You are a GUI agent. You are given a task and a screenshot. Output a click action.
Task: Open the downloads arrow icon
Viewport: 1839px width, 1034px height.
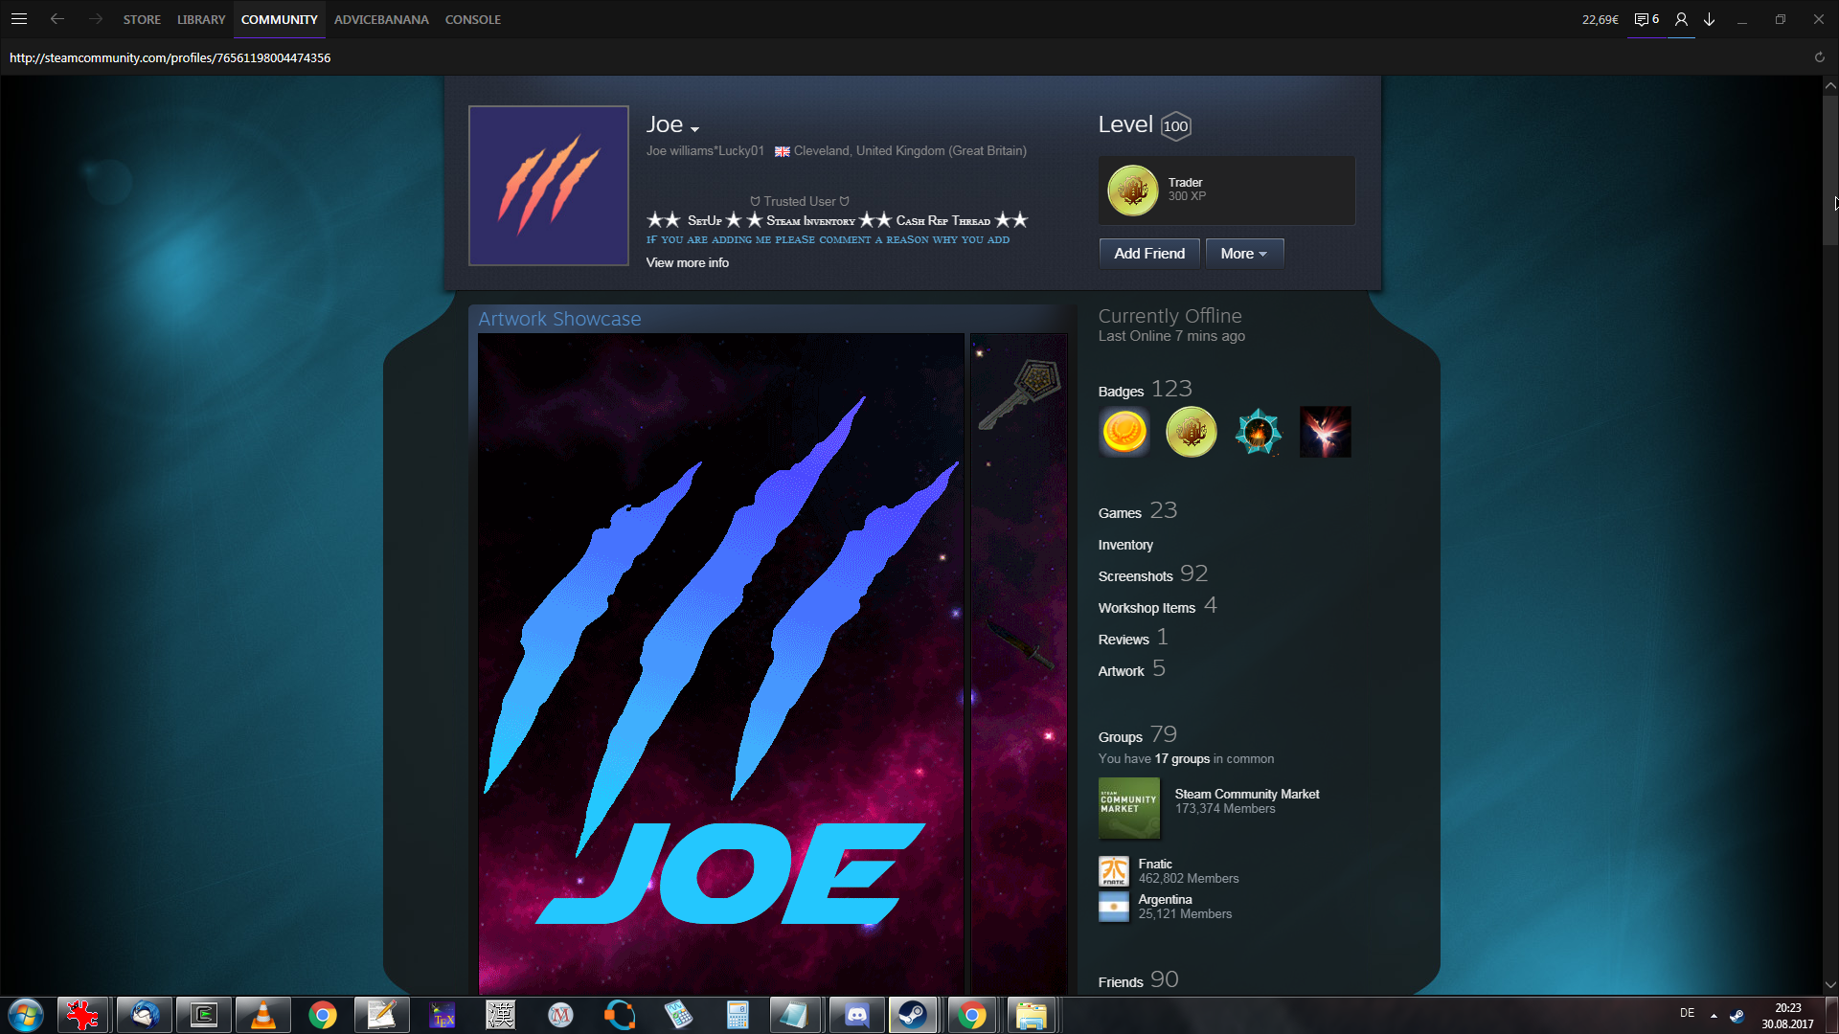(1709, 19)
